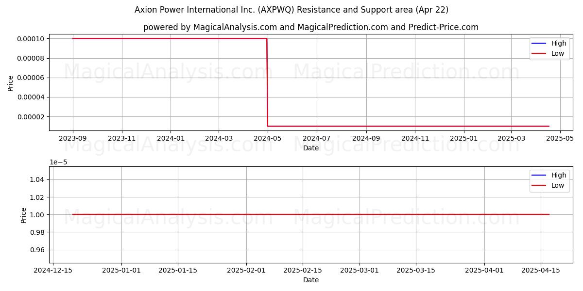Select the 2025-03 date tick on the top chart
Screen dimensions: 583x291
pos(511,138)
